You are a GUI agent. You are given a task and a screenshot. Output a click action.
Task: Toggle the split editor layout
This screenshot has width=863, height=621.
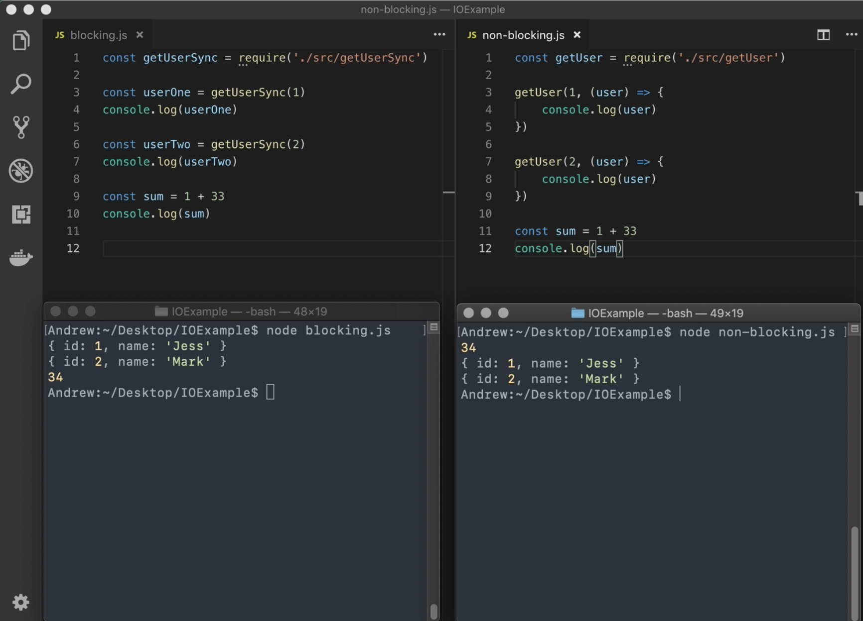tap(824, 35)
